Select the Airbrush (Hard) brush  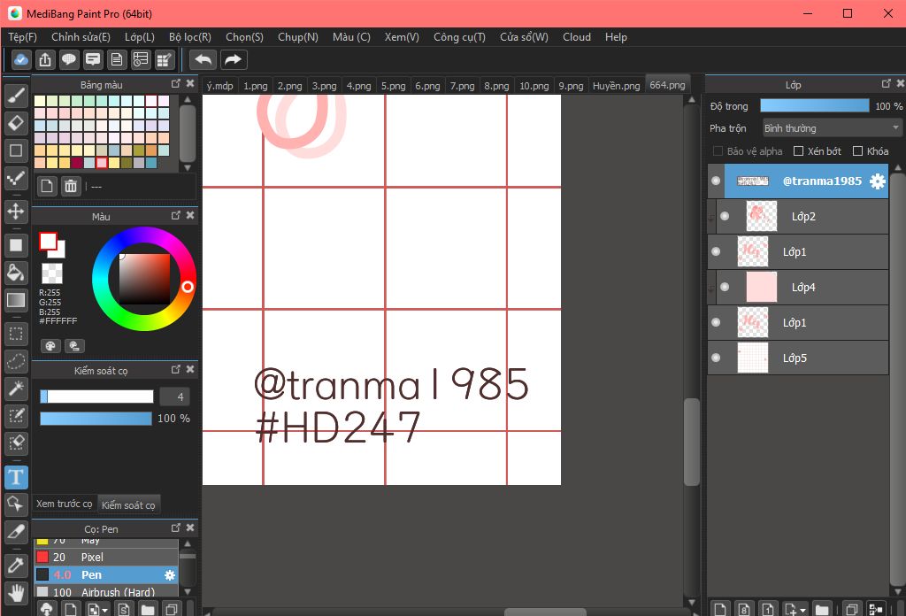pos(106,592)
